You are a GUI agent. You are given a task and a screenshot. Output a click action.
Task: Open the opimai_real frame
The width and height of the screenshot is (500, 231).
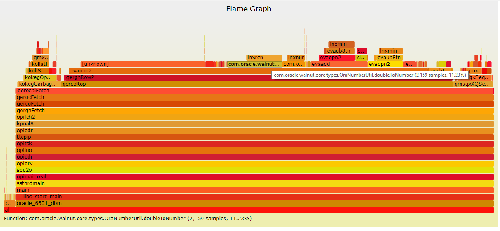pos(254,177)
